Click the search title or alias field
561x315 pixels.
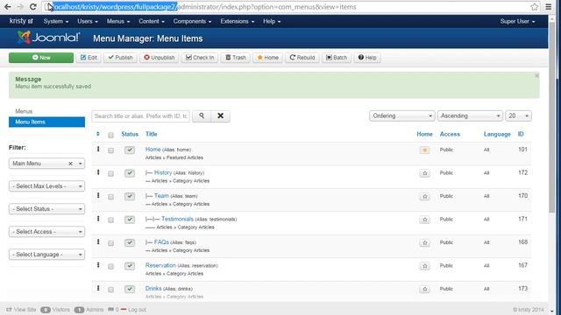pyautogui.click(x=140, y=116)
